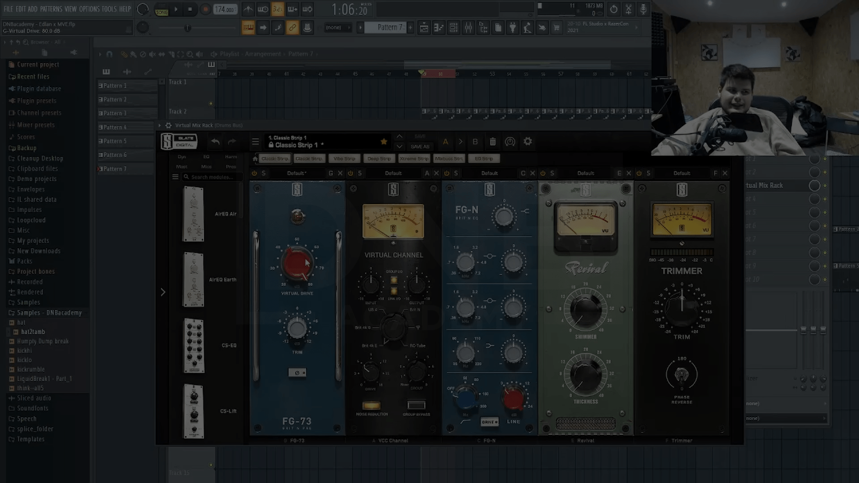
Task: Click next preset down chevron
Action: pos(400,146)
